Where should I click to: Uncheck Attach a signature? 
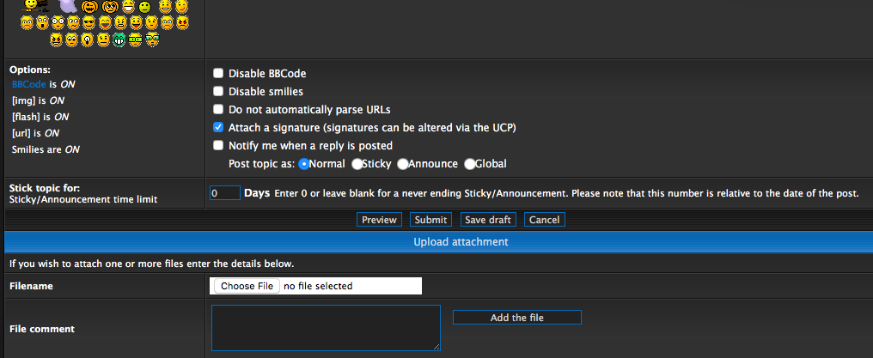pyautogui.click(x=218, y=127)
